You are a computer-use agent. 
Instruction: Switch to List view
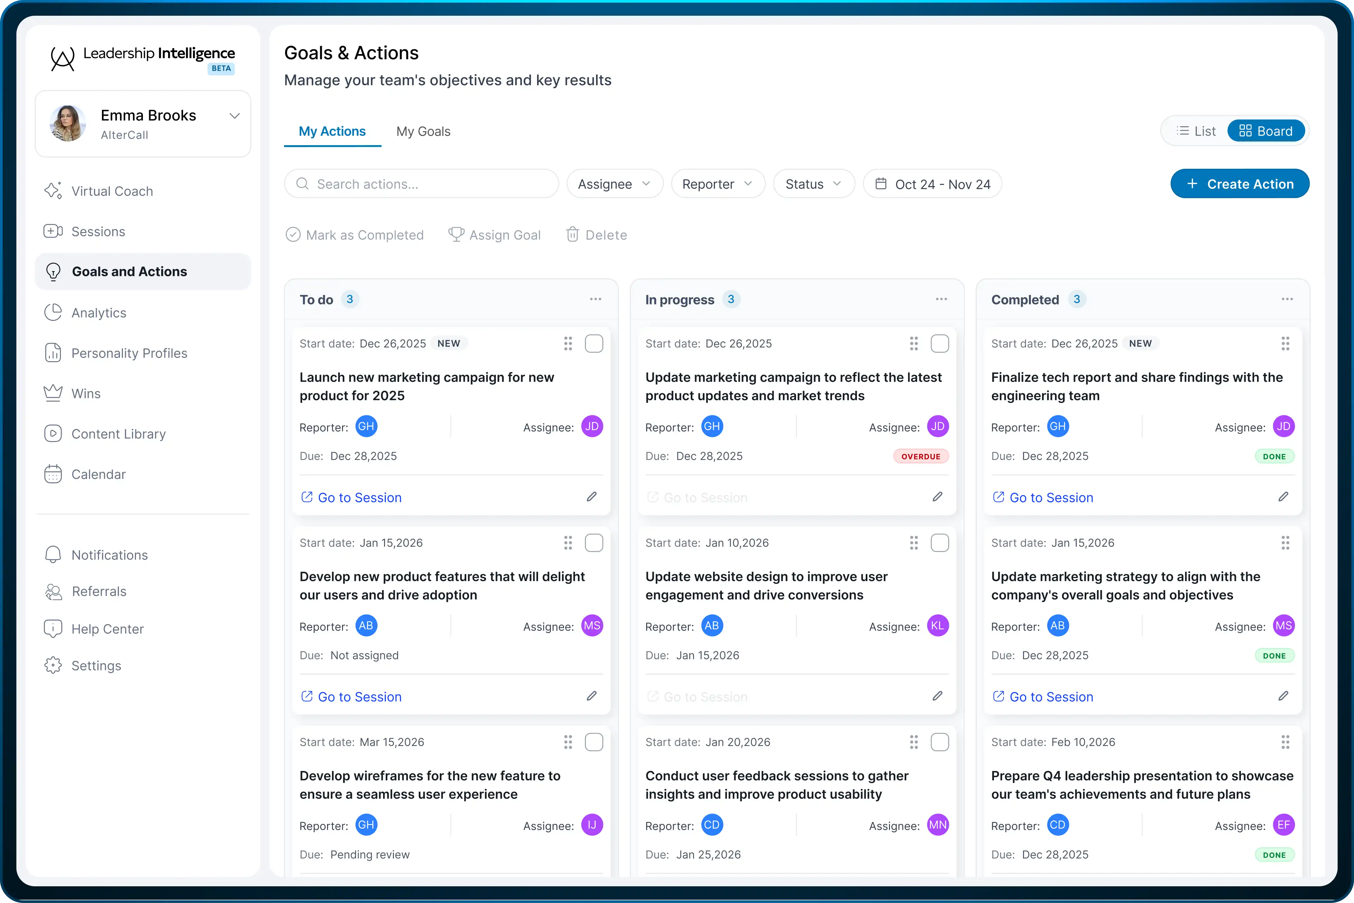tap(1196, 131)
